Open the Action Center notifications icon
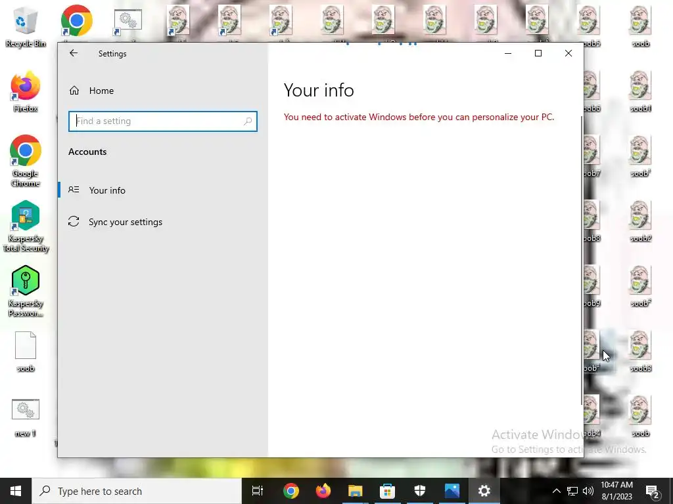 click(653, 492)
